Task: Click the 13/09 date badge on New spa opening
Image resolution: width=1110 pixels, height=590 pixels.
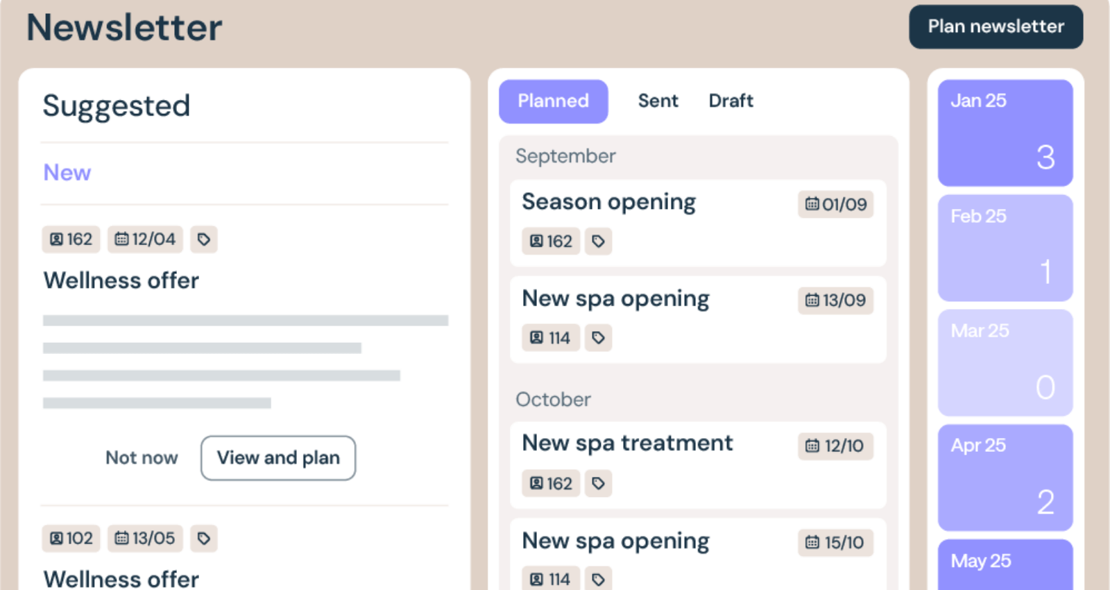Action: point(835,301)
